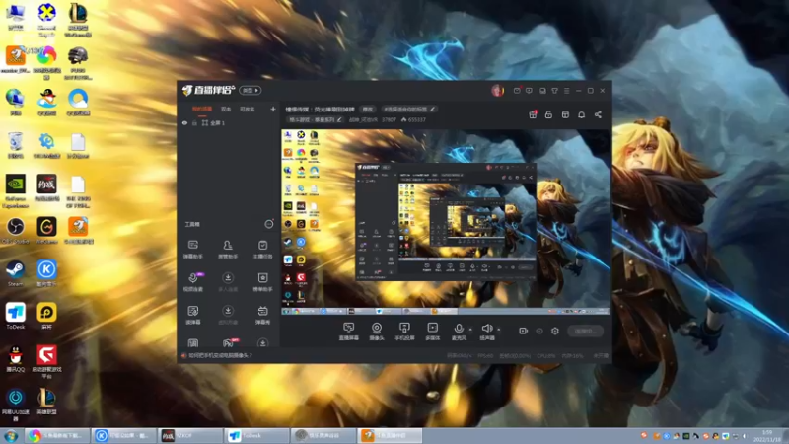Toggle the preview eye icon near settings gear
Image resolution: width=789 pixels, height=444 pixels.
pyautogui.click(x=538, y=331)
